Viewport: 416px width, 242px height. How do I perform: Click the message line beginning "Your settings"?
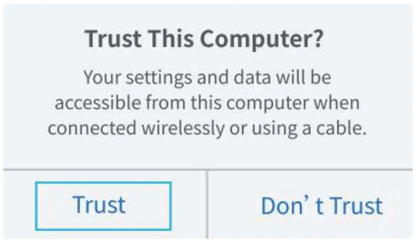207,77
